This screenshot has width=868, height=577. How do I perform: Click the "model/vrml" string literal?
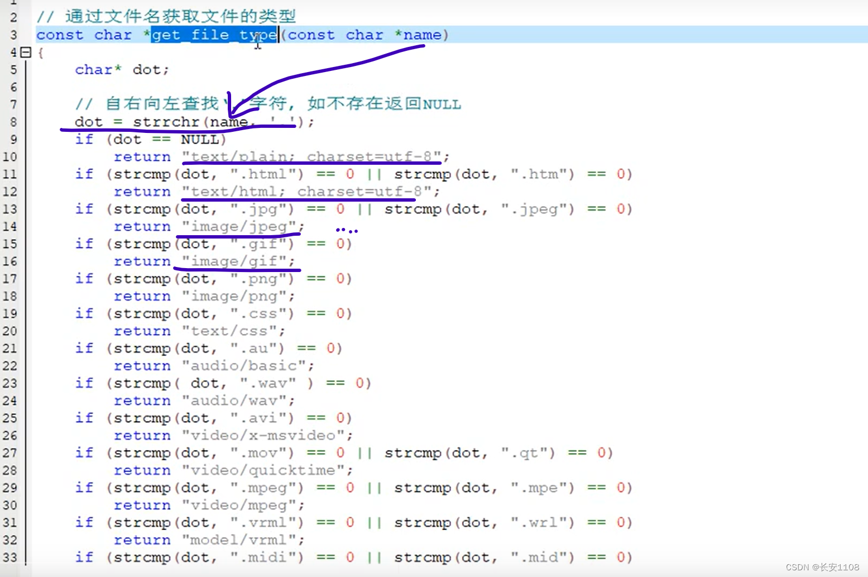click(x=240, y=540)
